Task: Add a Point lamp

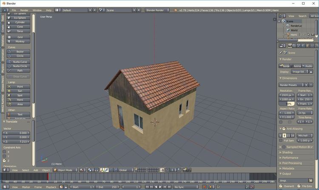Action: [18, 87]
